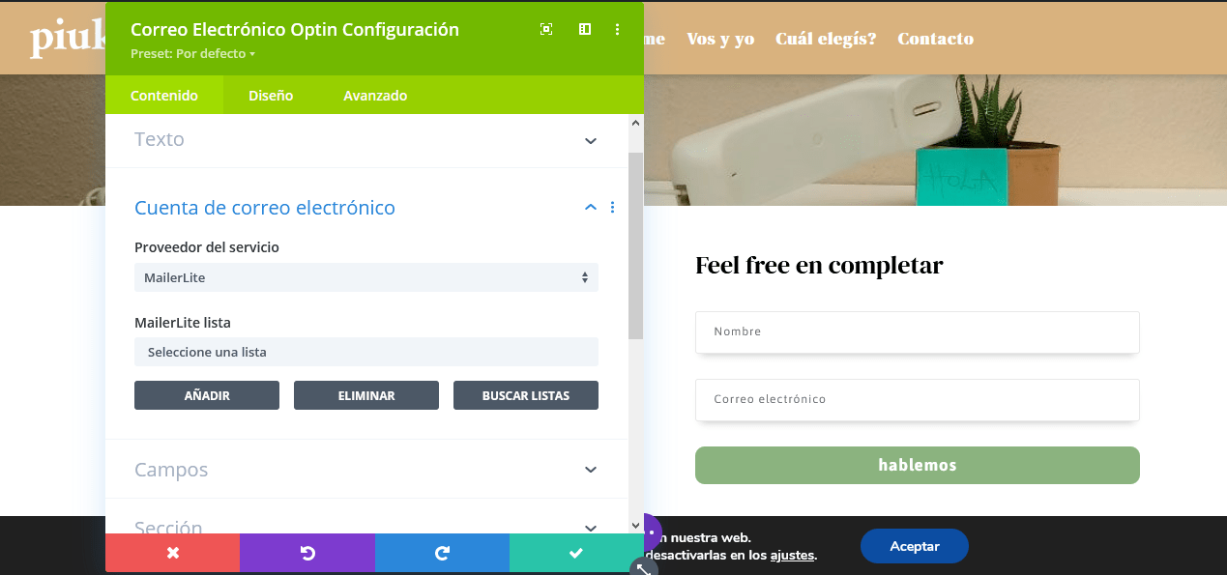This screenshot has height=575, width=1227.
Task: Click the AÑADIR button
Action: (x=207, y=395)
